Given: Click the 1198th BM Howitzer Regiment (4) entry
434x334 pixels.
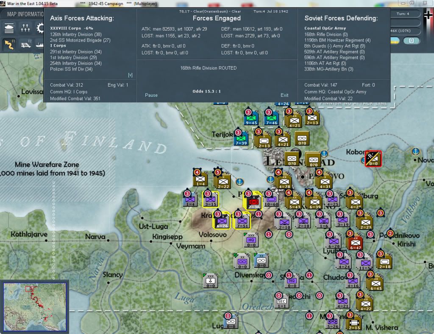Looking at the screenshot, I should 337,40.
